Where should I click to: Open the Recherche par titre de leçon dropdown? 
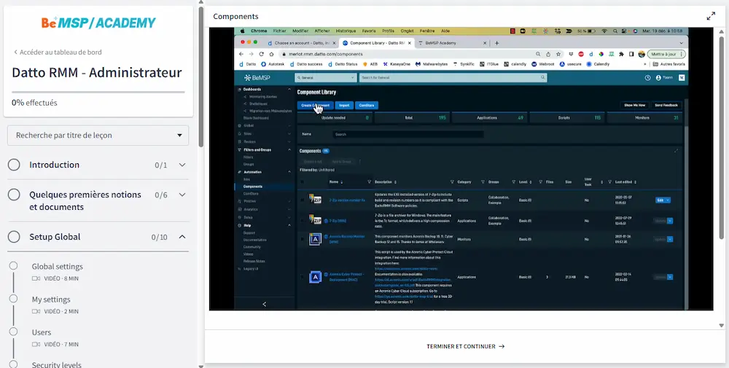point(98,136)
